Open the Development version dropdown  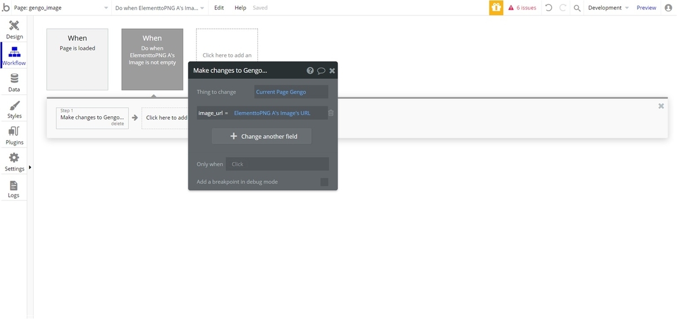pyautogui.click(x=608, y=8)
